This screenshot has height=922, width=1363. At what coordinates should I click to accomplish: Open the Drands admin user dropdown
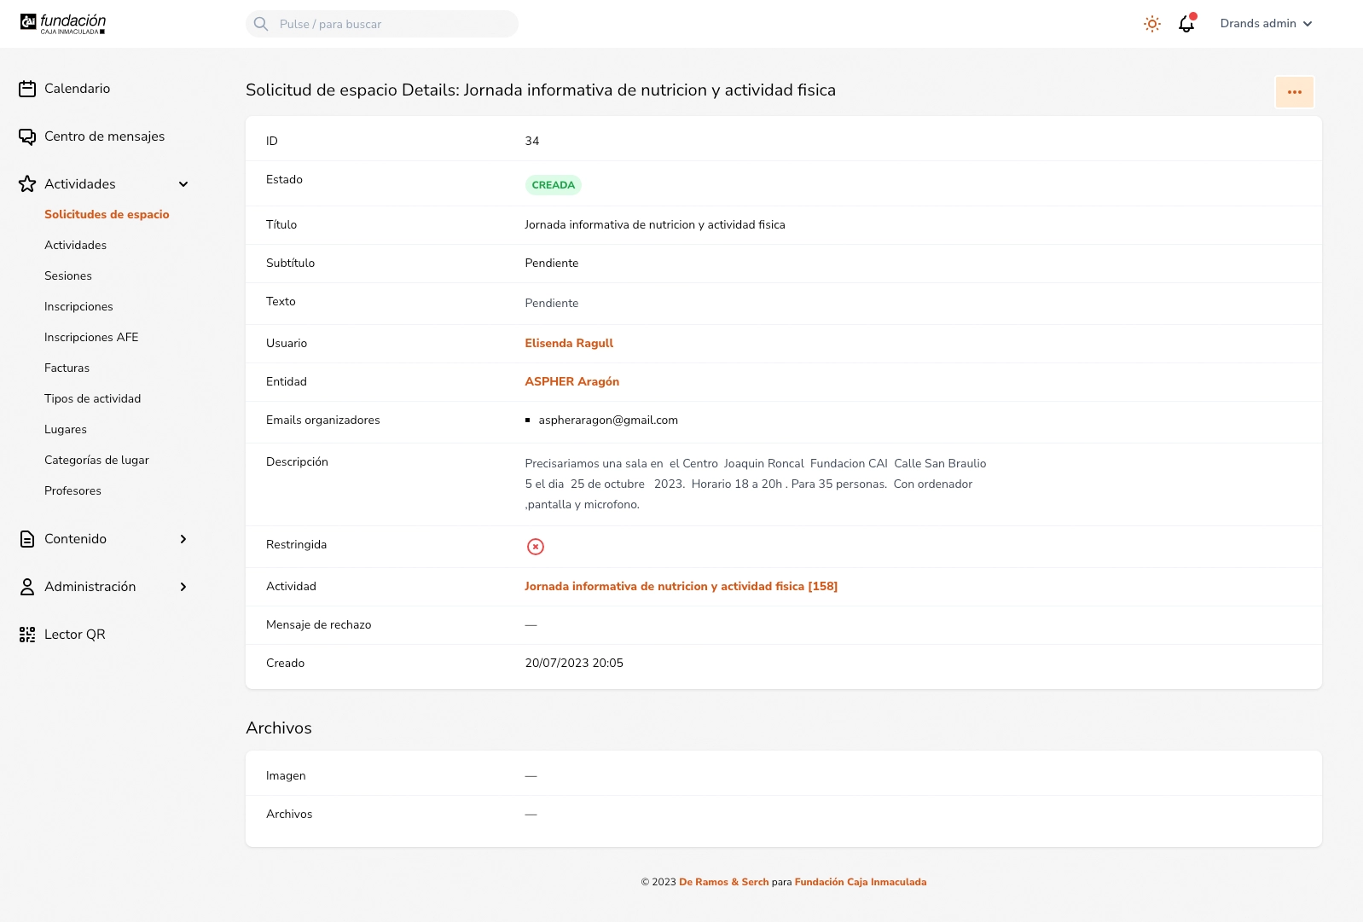pyautogui.click(x=1266, y=24)
